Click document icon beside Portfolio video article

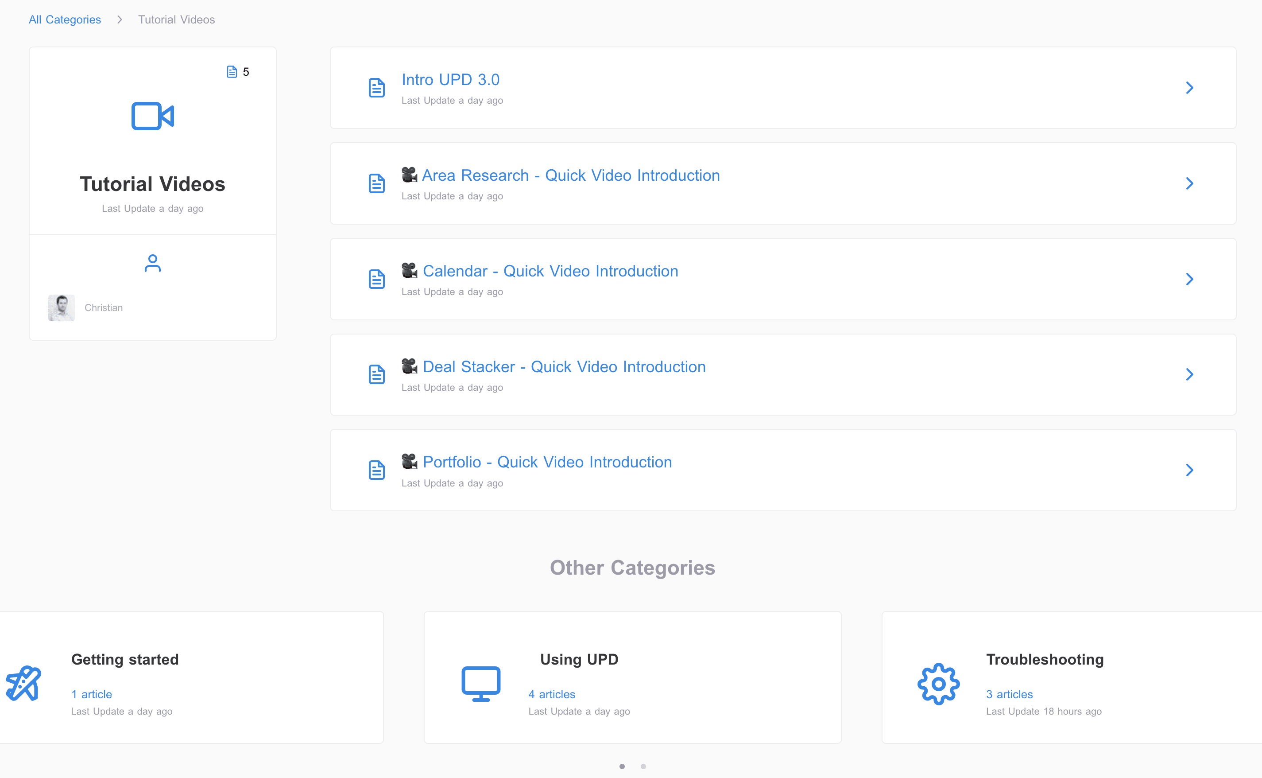376,470
